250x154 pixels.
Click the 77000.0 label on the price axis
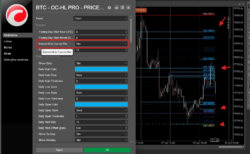[x=238, y=86]
